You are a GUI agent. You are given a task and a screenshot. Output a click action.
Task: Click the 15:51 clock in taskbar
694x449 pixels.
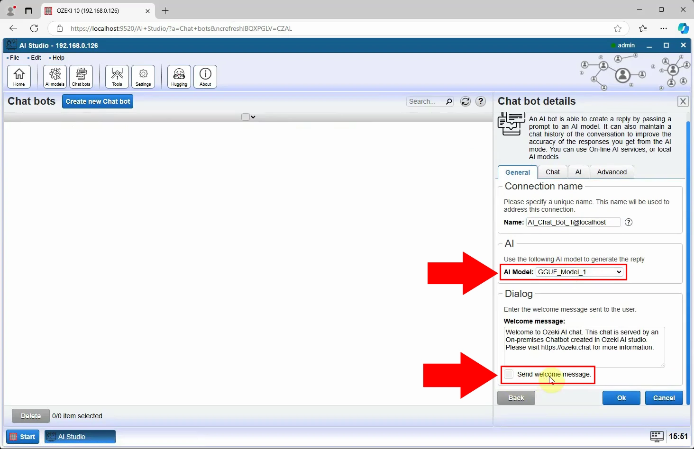[x=678, y=436]
